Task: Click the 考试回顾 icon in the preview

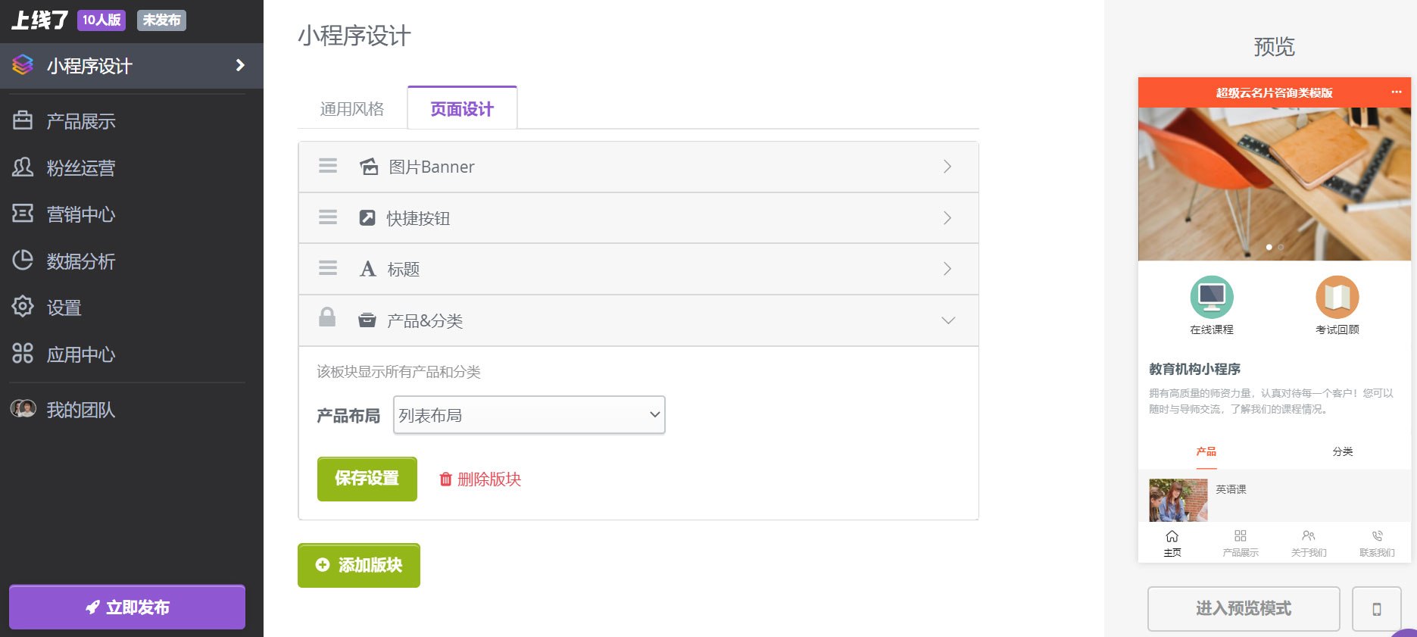Action: tap(1337, 297)
